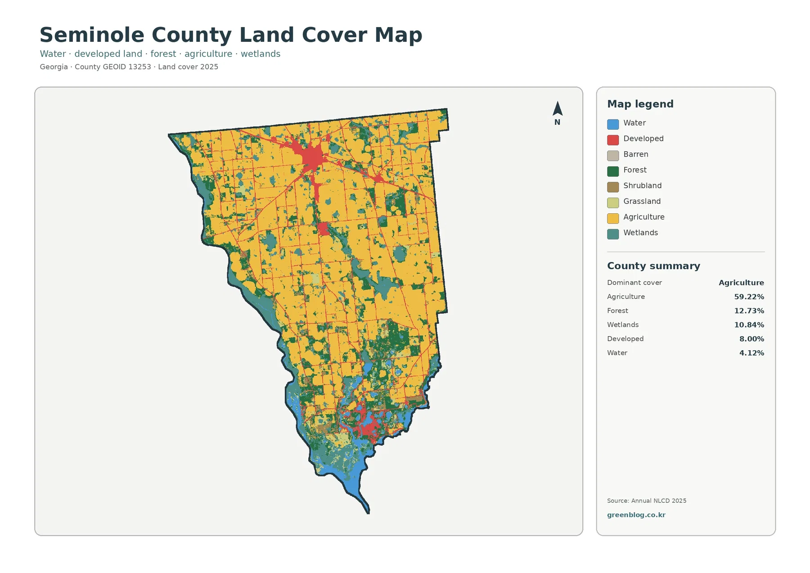The image size is (810, 573).
Task: Select the bold Agriculture dominant cover value
Action: point(741,283)
